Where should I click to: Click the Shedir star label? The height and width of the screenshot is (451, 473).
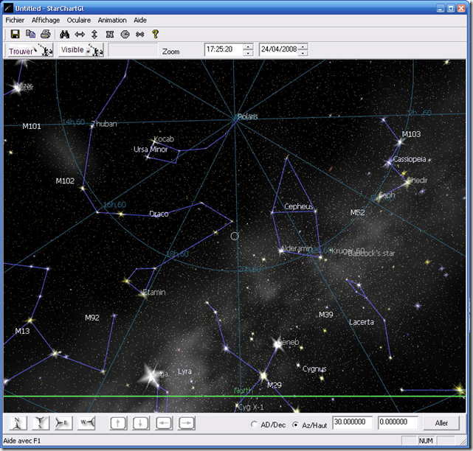[417, 181]
